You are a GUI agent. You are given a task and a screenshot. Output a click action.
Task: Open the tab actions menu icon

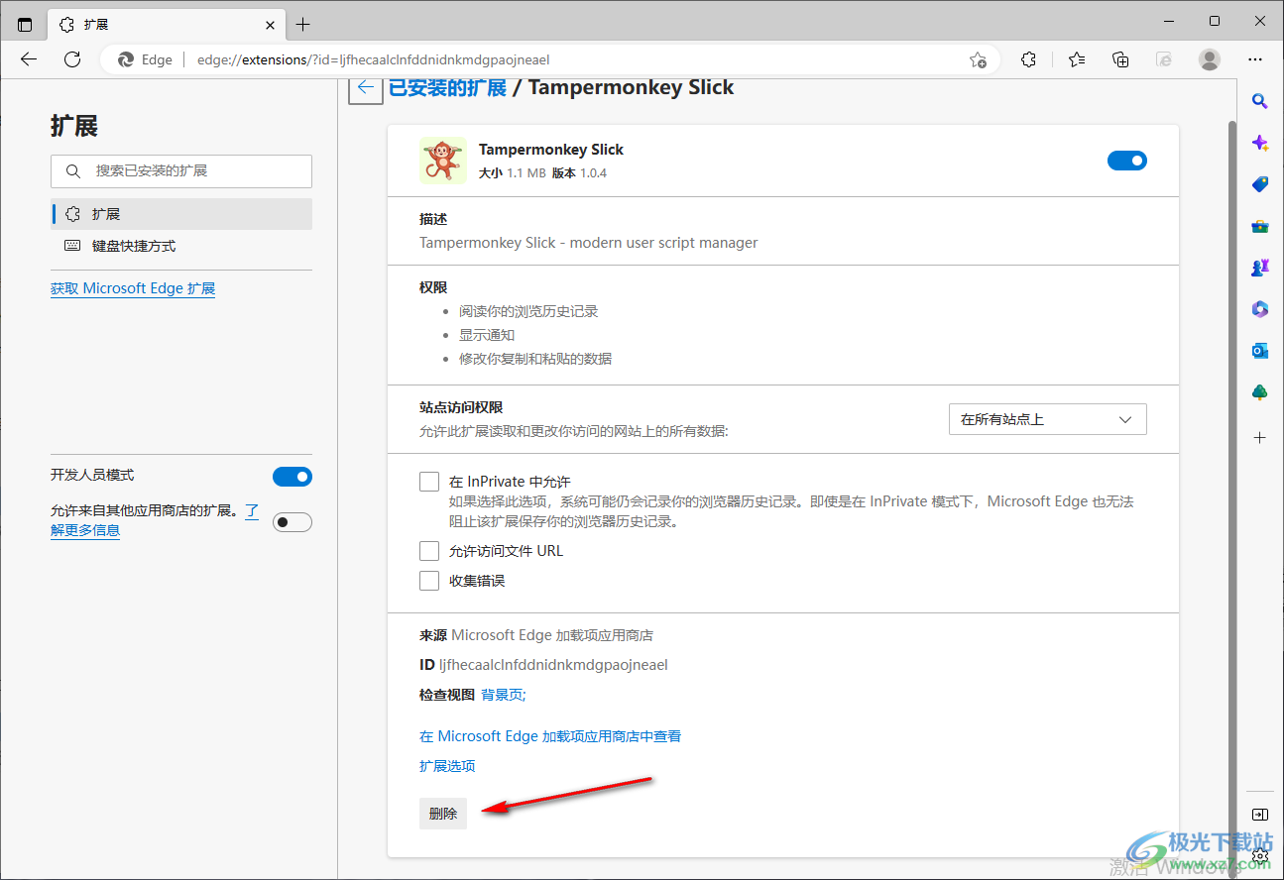25,24
